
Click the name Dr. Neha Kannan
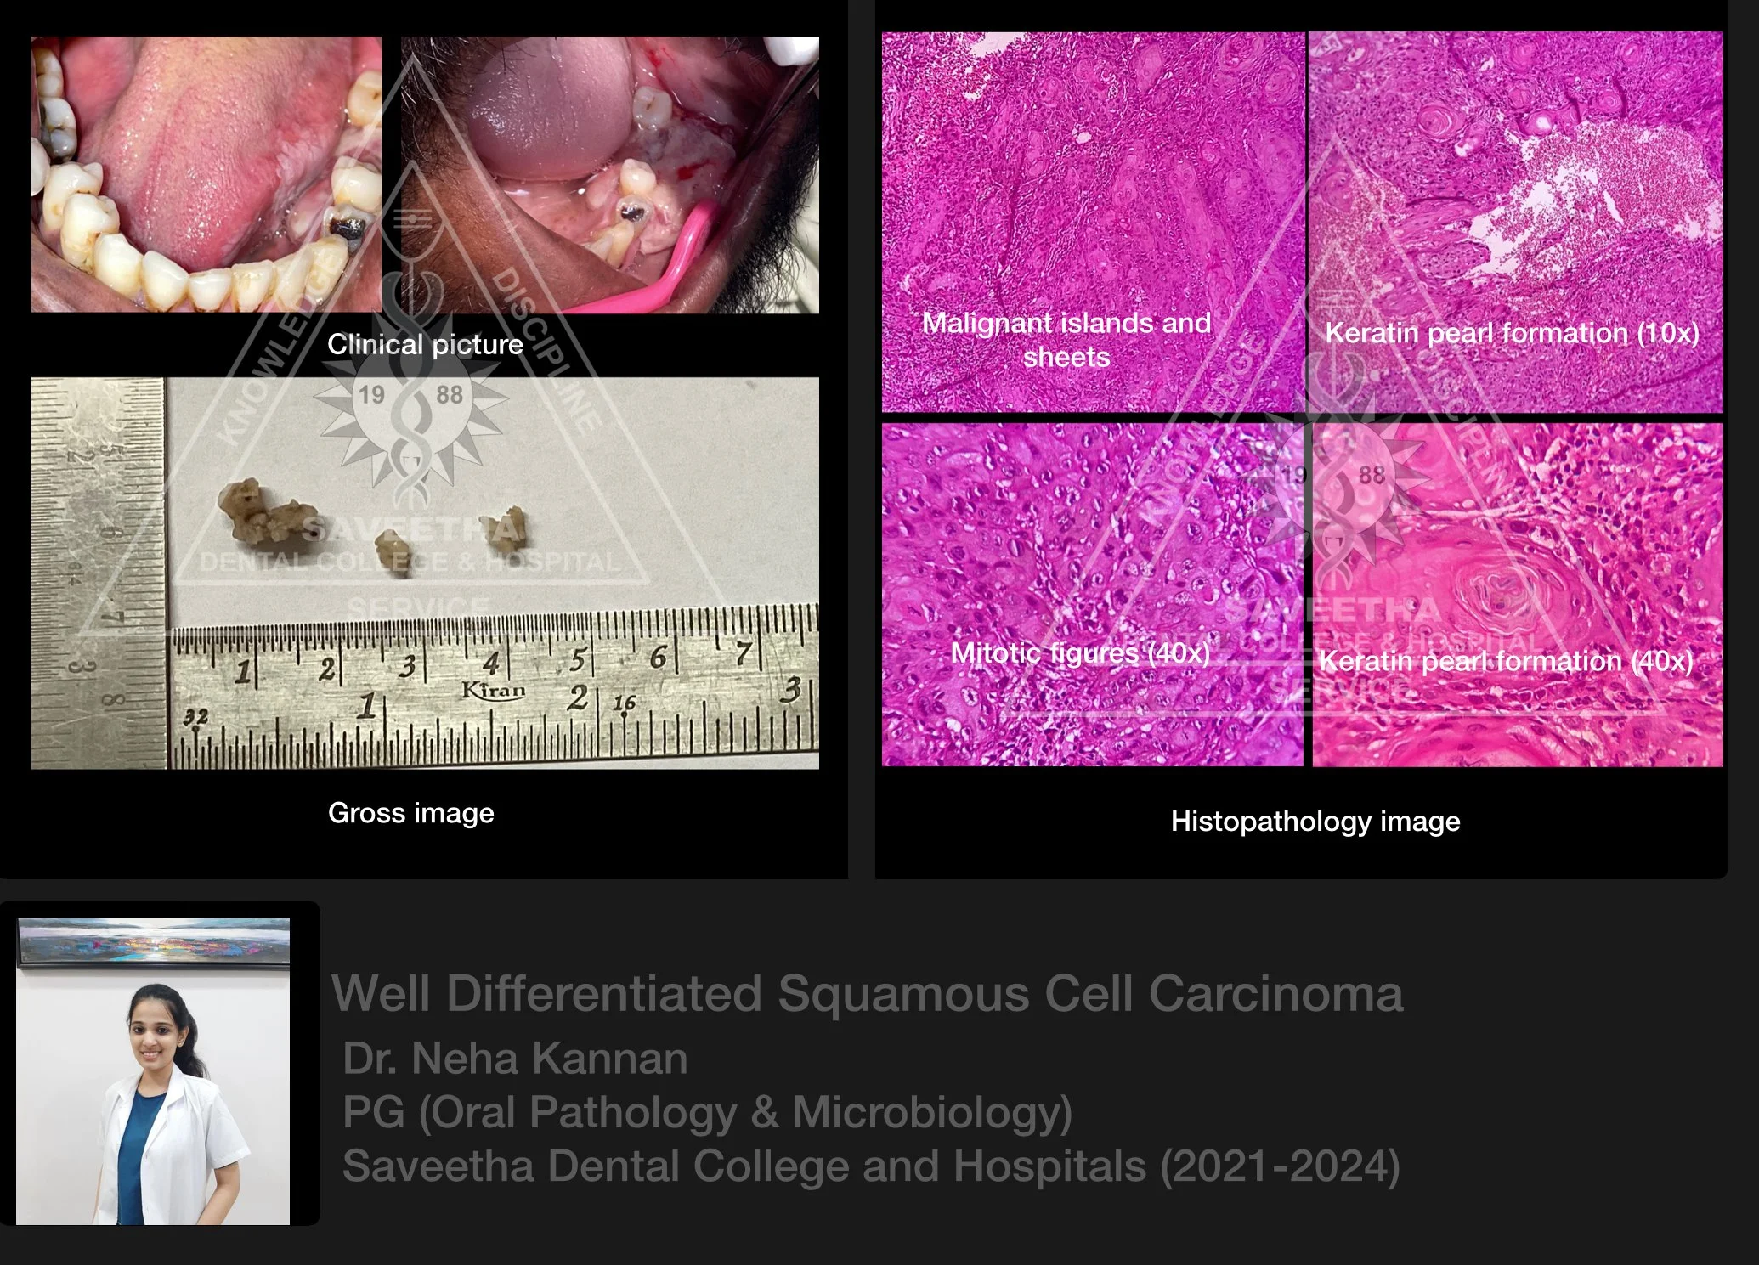point(515,1059)
